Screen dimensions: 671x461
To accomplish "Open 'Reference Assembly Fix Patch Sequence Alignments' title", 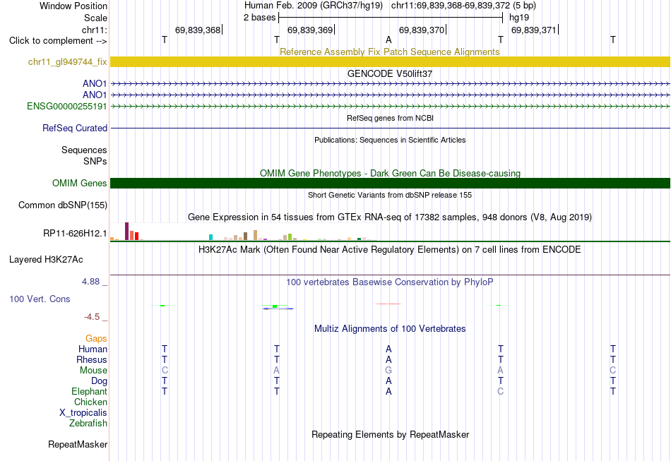I will click(x=390, y=52).
